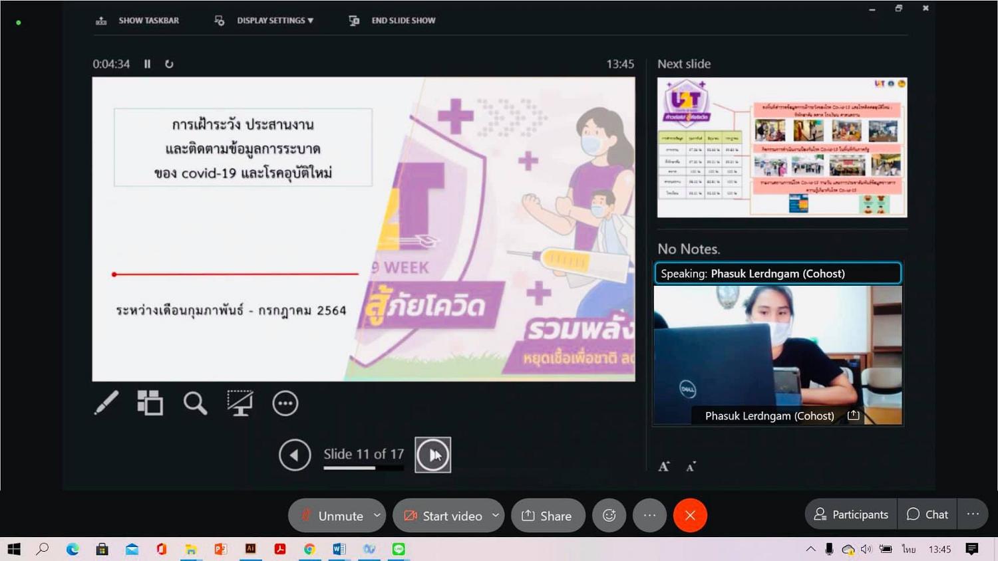Make the notes text larger
Image resolution: width=998 pixels, height=561 pixels.
tap(664, 466)
